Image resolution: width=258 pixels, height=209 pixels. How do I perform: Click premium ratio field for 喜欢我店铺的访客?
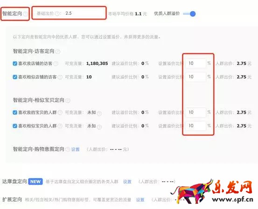click(195, 63)
